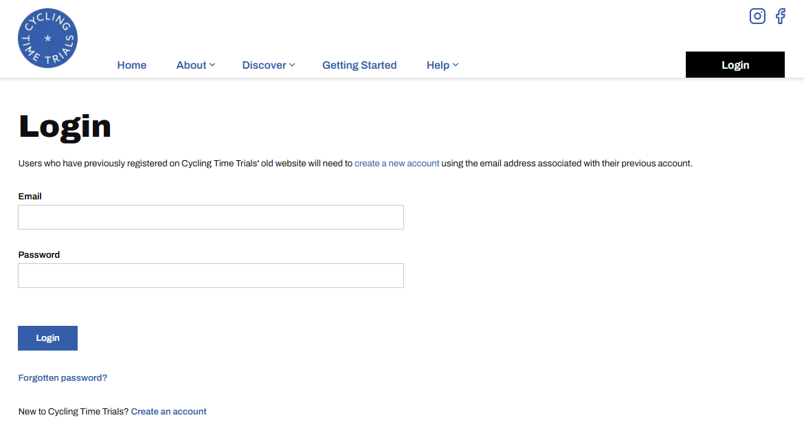Select the About text in navigation
This screenshot has height=431, width=804.
(x=191, y=65)
